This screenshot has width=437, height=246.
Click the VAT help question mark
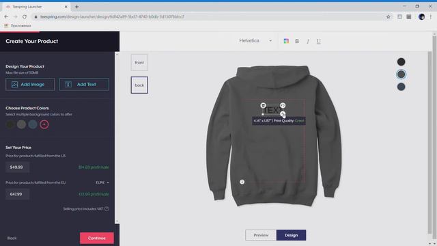(107, 208)
